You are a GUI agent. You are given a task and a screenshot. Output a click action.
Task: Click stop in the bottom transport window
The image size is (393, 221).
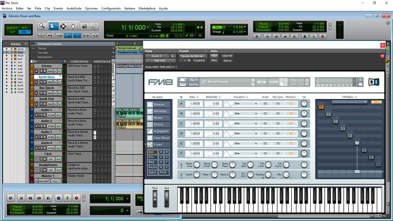pos(58,198)
